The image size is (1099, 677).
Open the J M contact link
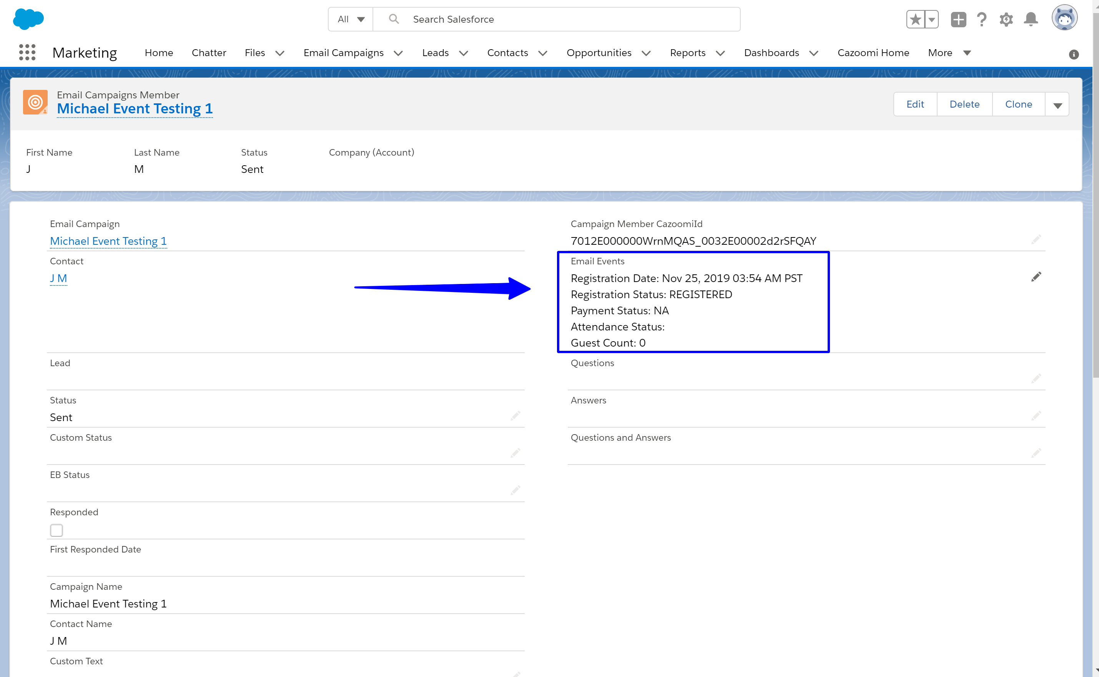click(58, 278)
